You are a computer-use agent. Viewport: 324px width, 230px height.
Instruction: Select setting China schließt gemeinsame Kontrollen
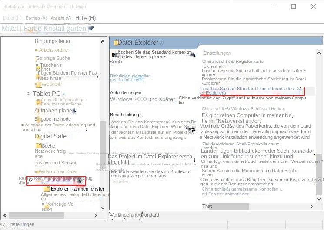pos(242,191)
